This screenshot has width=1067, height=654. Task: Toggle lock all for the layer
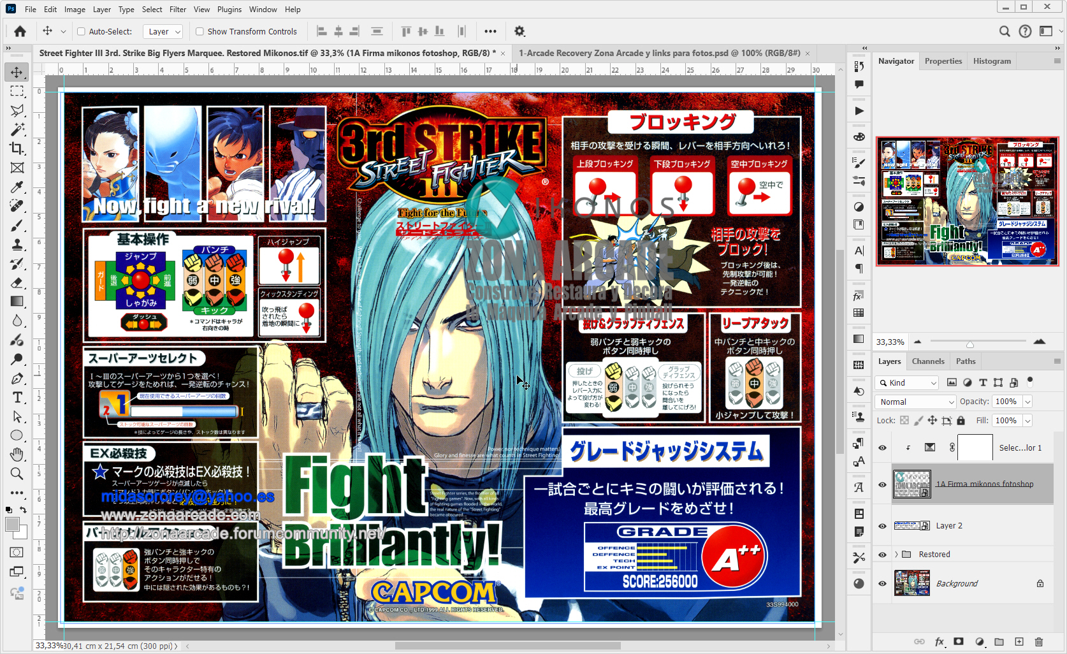tap(961, 421)
